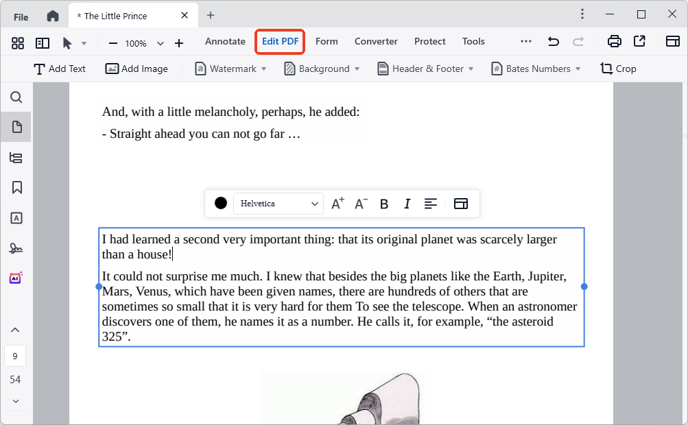Image resolution: width=688 pixels, height=425 pixels.
Task: Click the print icon
Action: (614, 41)
